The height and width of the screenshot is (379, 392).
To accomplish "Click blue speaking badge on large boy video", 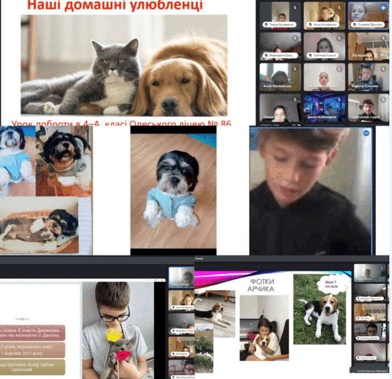I will click(366, 133).
